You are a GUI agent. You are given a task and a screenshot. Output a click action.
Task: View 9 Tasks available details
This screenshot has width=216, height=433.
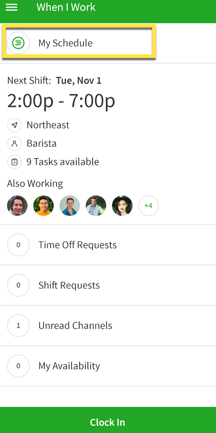[62, 162]
